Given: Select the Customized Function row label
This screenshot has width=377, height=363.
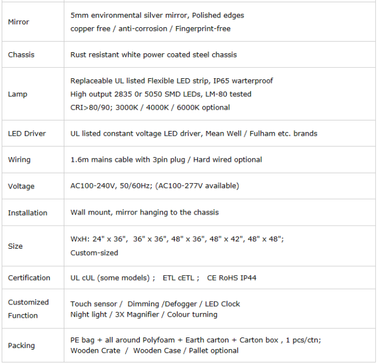Looking at the screenshot, I should [28, 308].
